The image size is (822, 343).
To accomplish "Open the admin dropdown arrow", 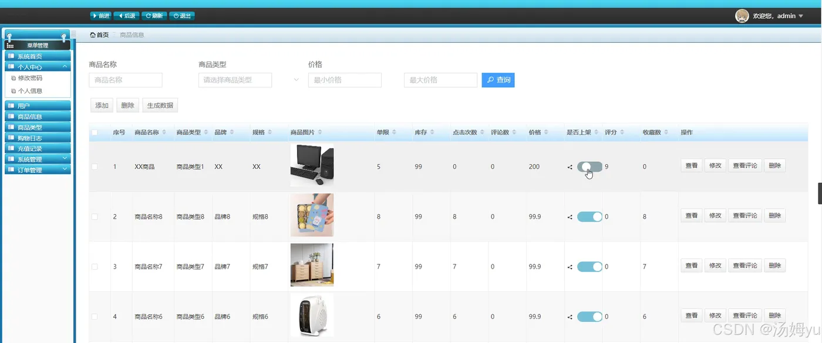I will [801, 16].
